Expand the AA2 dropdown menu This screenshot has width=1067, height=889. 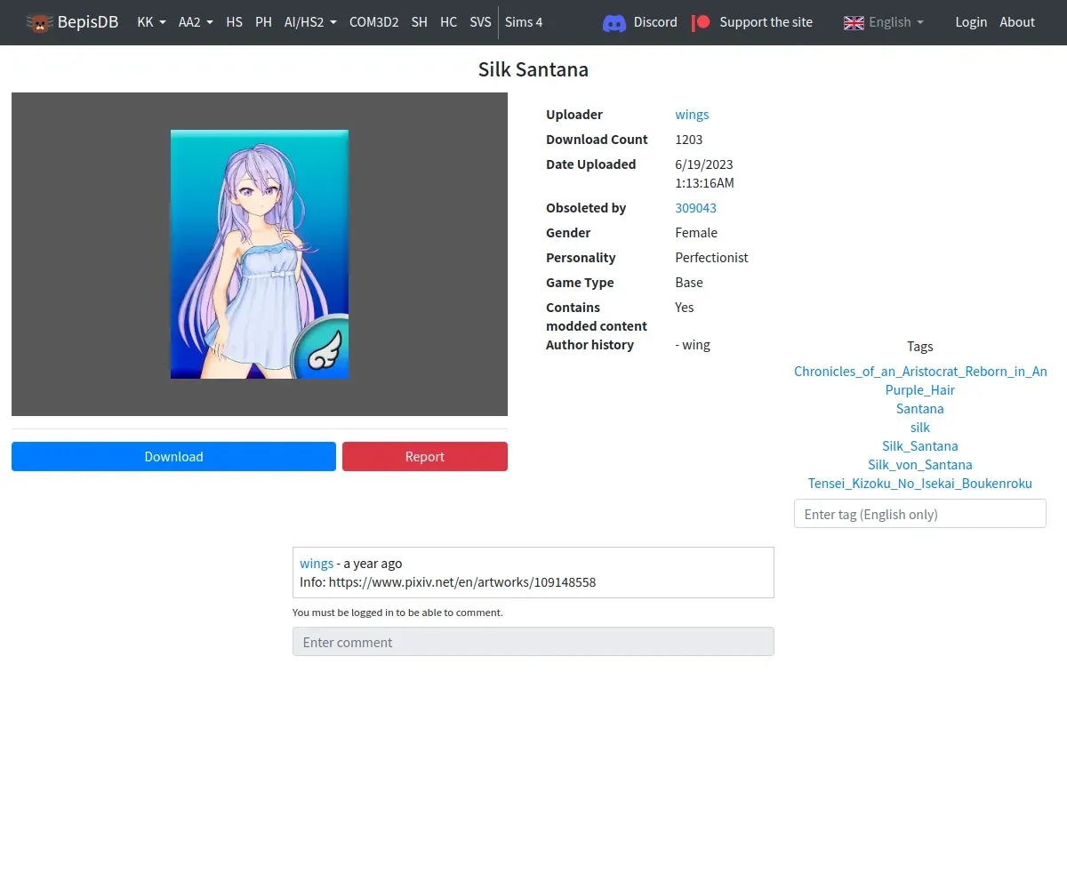(x=196, y=22)
